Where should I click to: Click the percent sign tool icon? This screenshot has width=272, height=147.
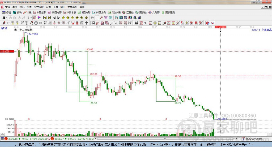coord(146,23)
